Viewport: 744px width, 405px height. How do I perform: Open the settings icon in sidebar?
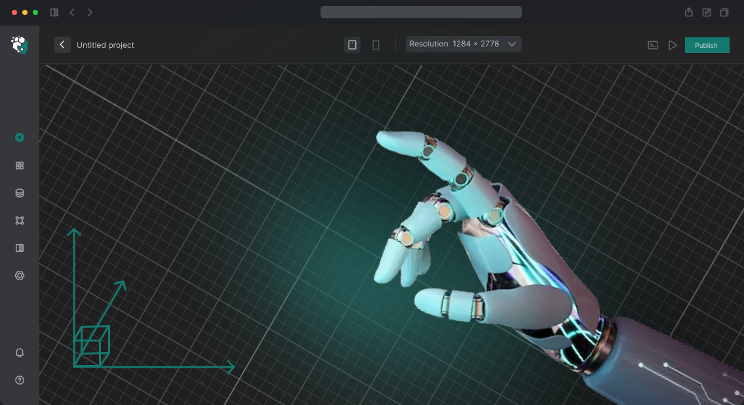(20, 275)
